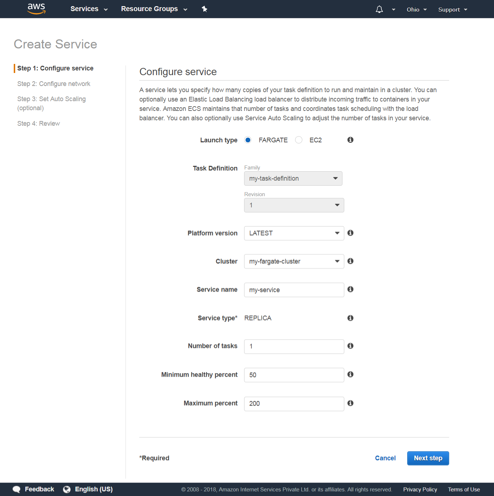Viewport: 494px width, 496px height.
Task: Focus the Number of tasks field
Action: 294,346
